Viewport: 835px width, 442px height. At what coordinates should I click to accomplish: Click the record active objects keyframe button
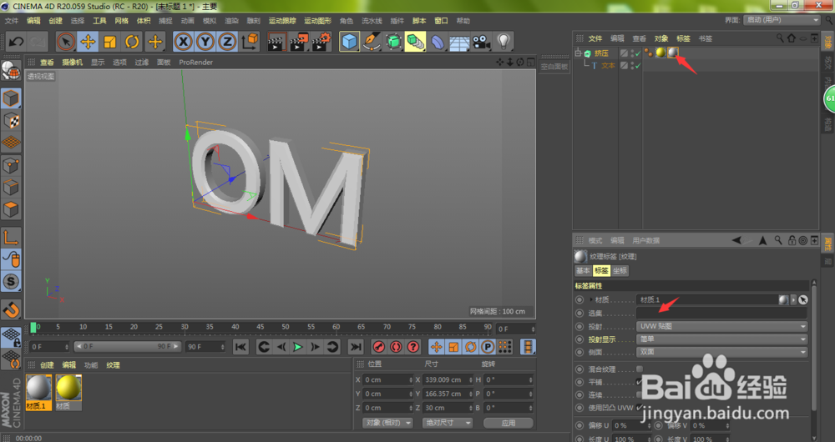click(x=378, y=347)
